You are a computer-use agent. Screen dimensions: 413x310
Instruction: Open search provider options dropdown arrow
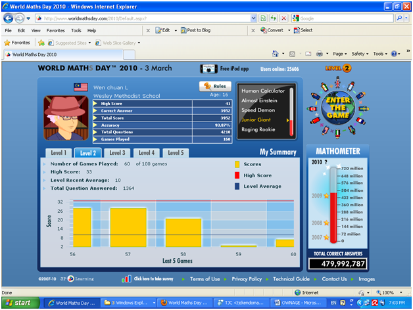(x=406, y=18)
